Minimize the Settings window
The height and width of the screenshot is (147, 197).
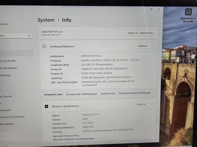pos(143,9)
